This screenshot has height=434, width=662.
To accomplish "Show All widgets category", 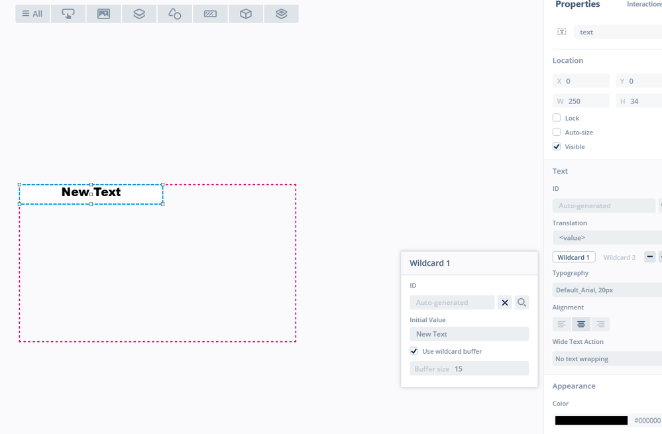I will click(x=32, y=14).
